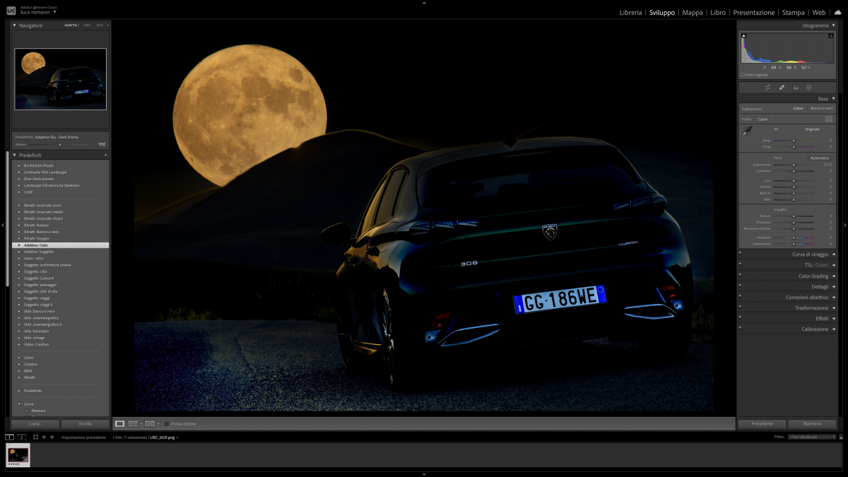Toggle shadow clipping indicator in histogram
Screen dimensions: 848x477
743,35
